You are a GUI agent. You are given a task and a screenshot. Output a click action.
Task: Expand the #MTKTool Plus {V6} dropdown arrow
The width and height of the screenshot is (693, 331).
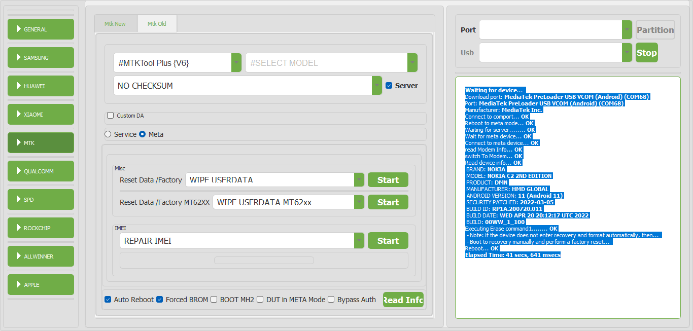pyautogui.click(x=236, y=63)
